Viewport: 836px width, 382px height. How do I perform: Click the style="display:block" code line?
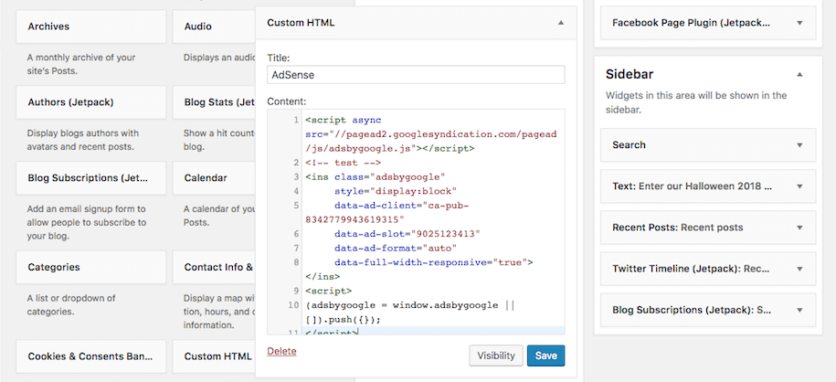397,191
